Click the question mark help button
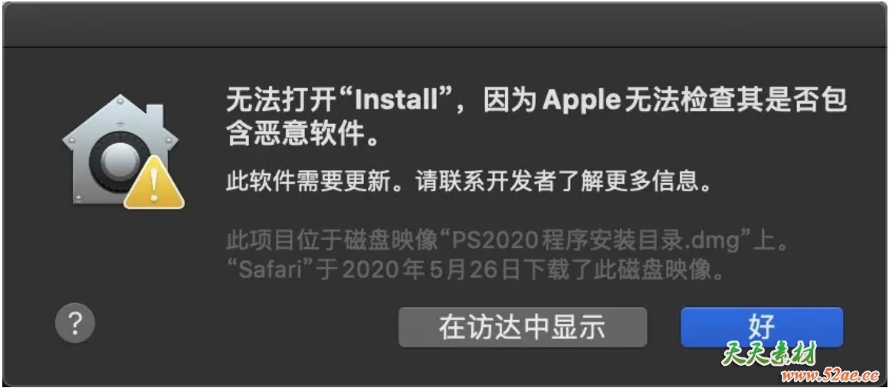The height and width of the screenshot is (388, 889). [75, 323]
